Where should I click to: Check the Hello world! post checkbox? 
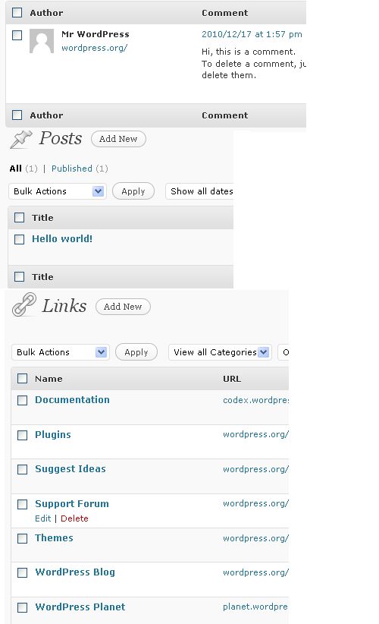click(x=19, y=239)
